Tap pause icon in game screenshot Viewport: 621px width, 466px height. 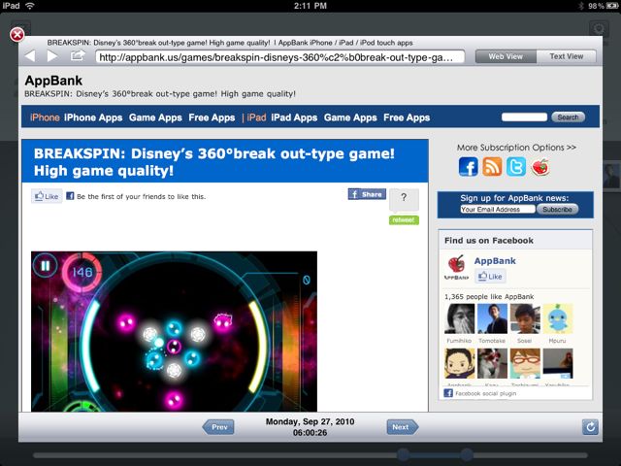46,265
